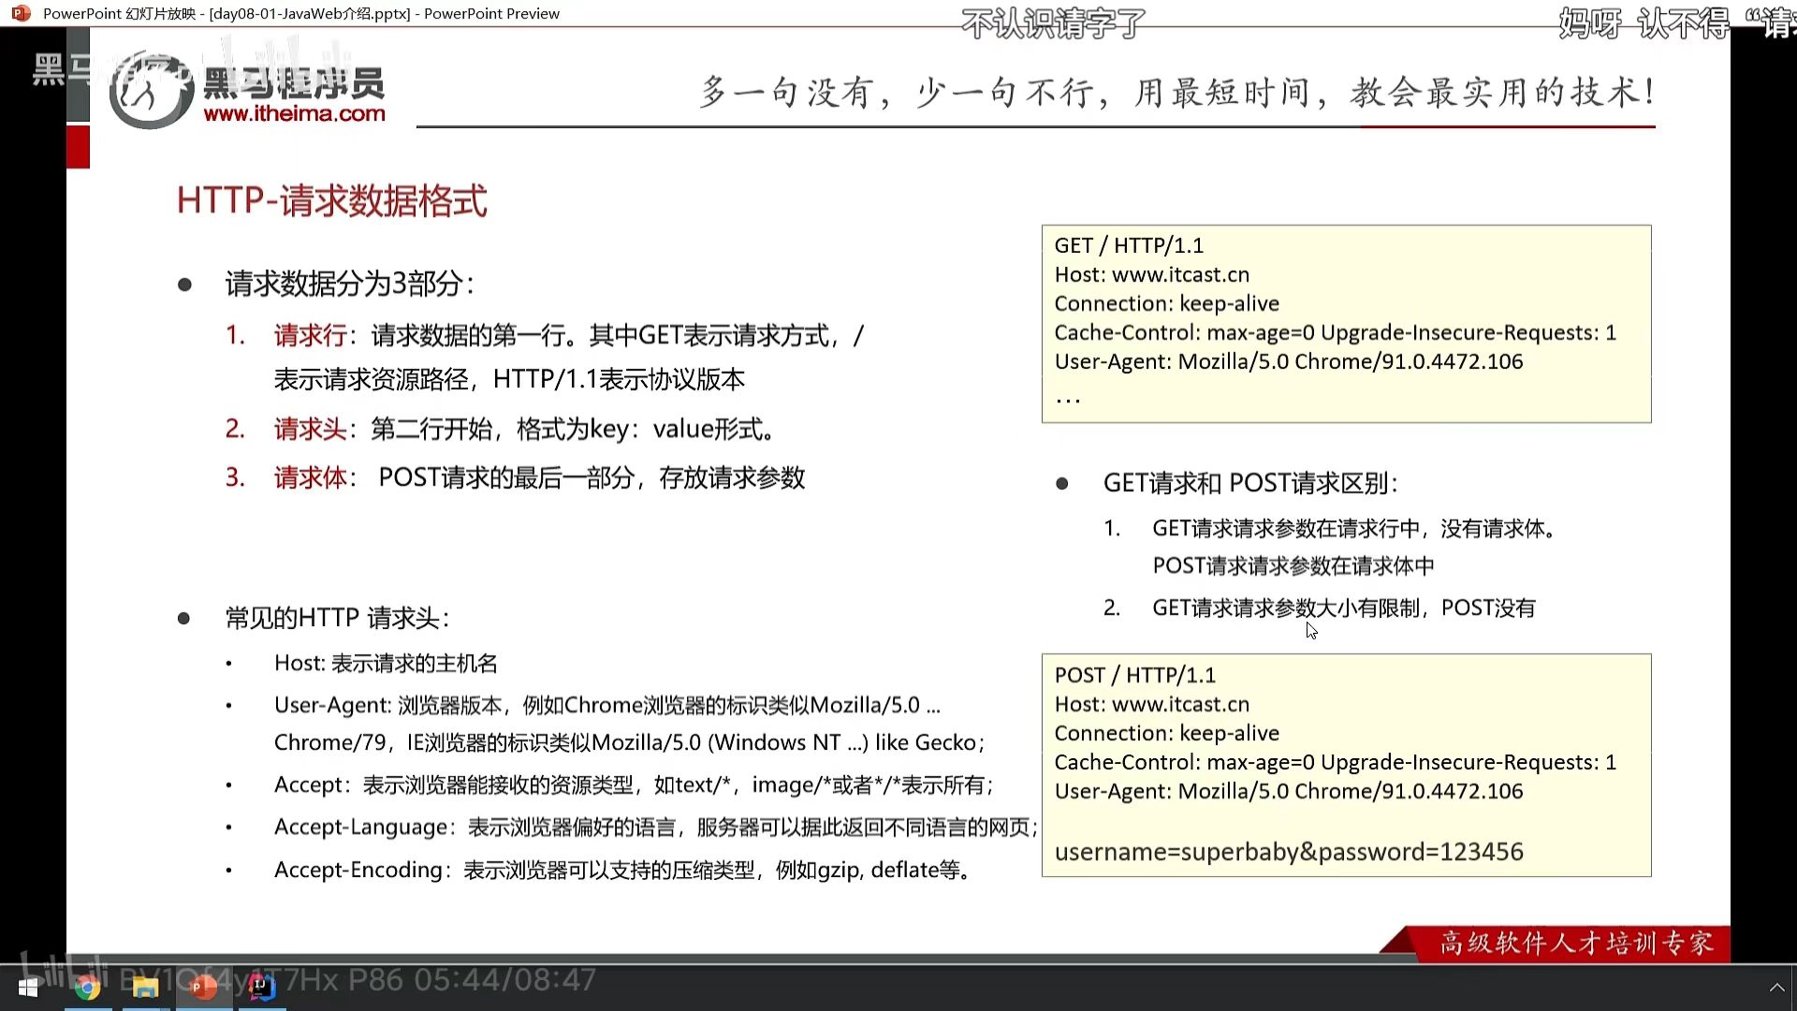This screenshot has height=1011, width=1797.
Task: Click the www.itheima.com website link
Action: click(294, 114)
